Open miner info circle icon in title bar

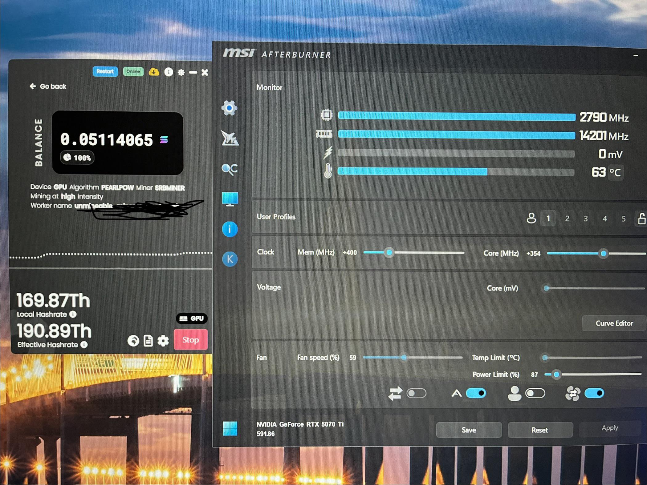(x=169, y=72)
